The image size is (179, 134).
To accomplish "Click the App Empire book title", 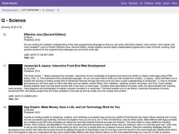I will (72, 107).
